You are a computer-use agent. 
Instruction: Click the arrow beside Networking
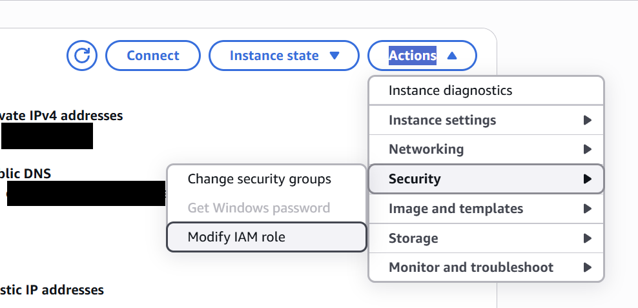coord(587,149)
